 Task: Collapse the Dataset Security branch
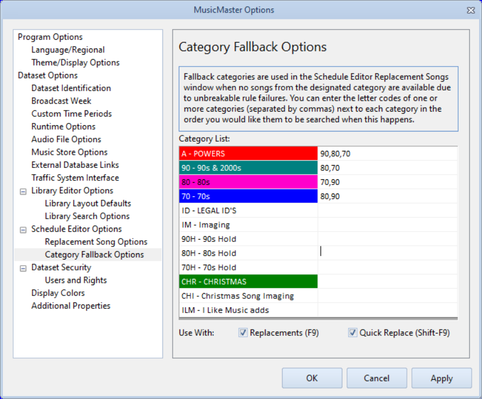(x=23, y=268)
